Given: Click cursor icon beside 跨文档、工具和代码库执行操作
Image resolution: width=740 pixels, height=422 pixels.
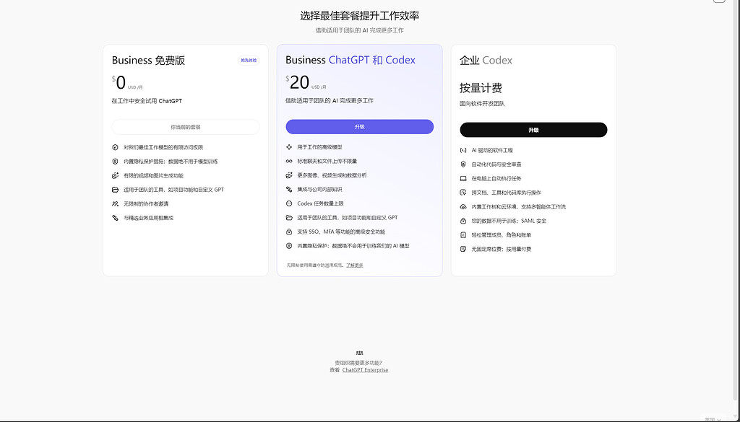Looking at the screenshot, I should click(x=463, y=193).
